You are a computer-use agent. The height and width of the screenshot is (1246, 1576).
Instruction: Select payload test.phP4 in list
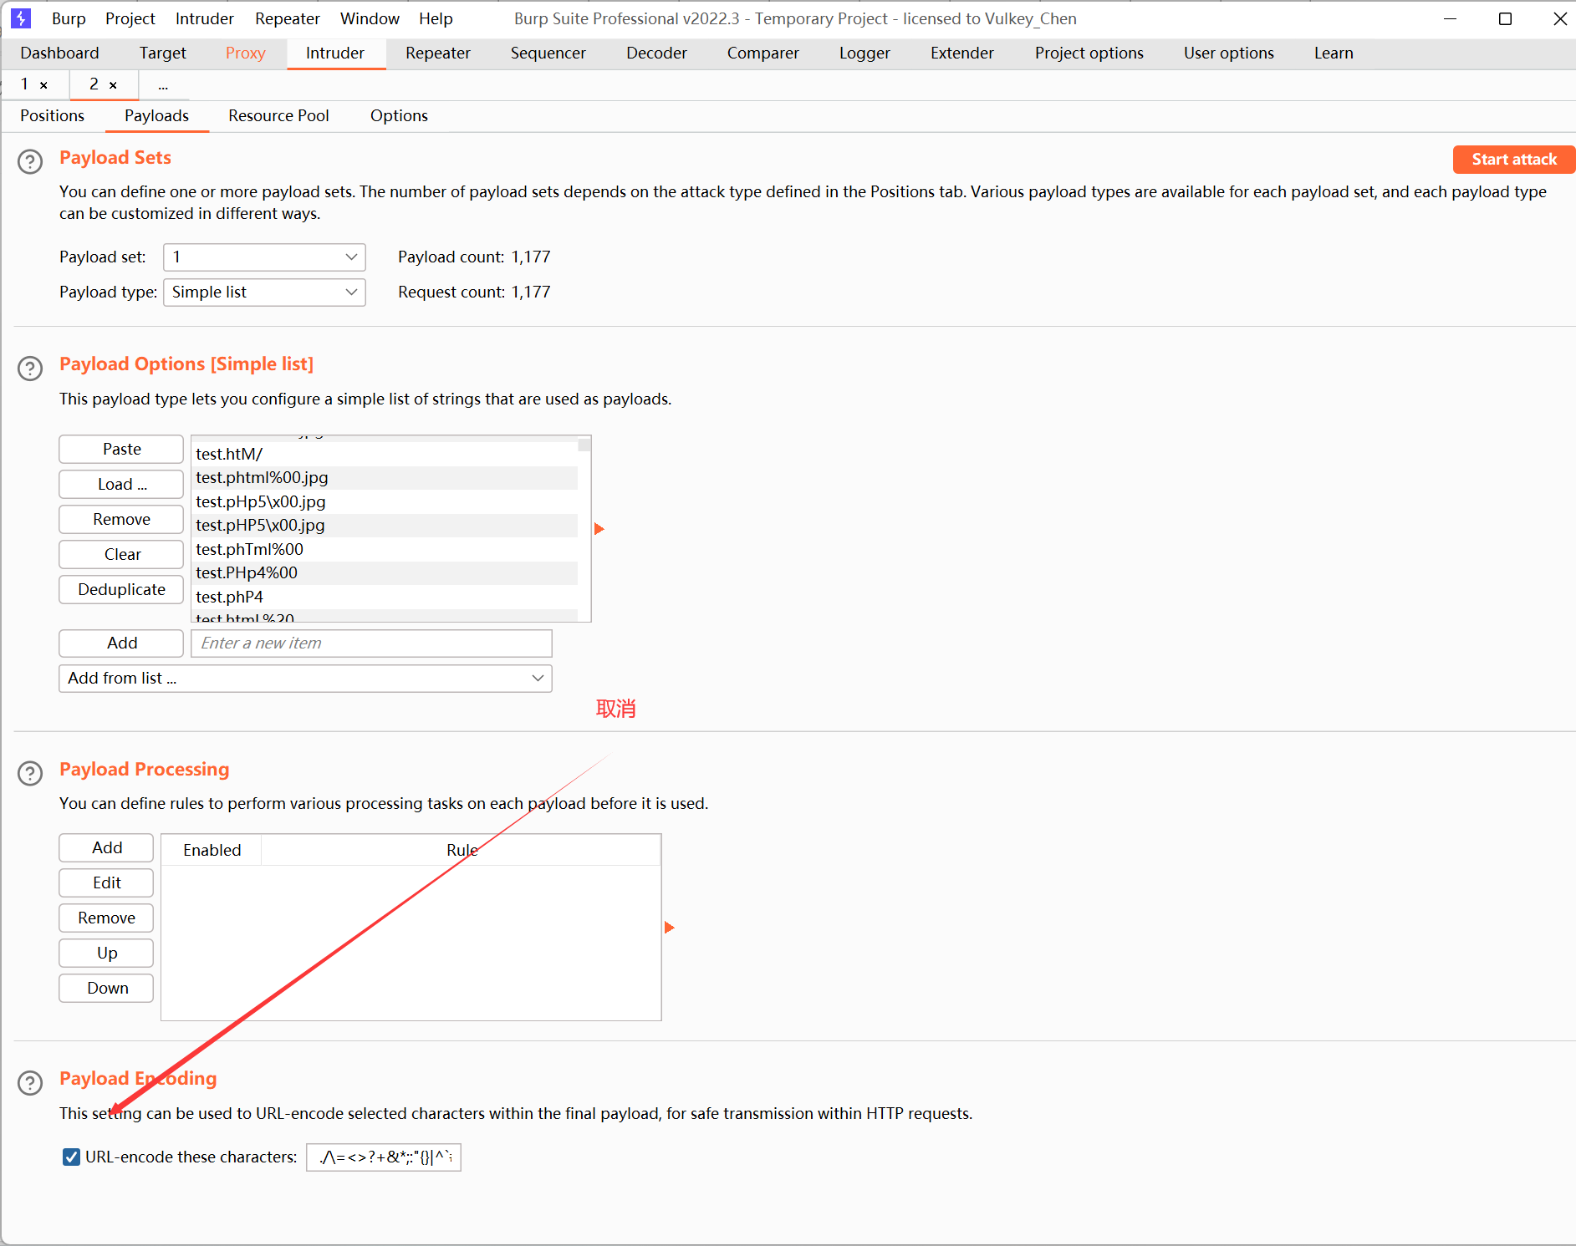coord(385,598)
